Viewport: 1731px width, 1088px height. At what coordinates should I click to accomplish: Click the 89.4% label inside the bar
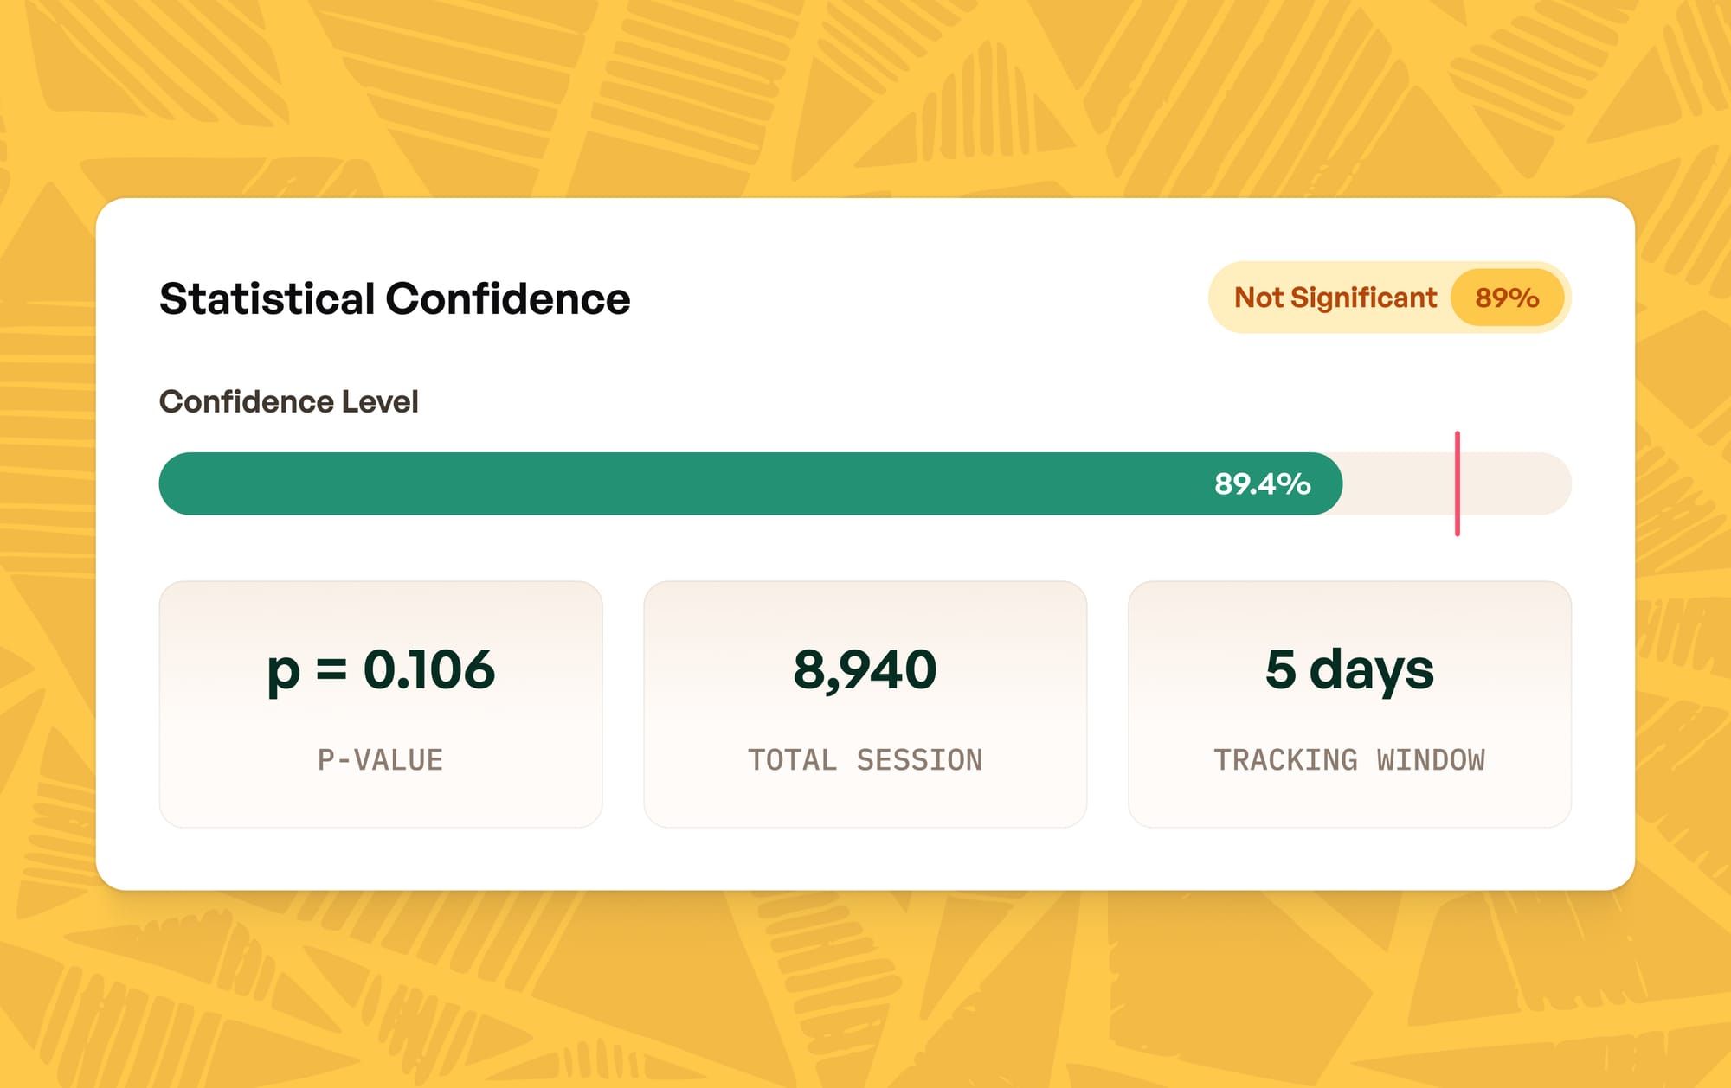point(1262,483)
